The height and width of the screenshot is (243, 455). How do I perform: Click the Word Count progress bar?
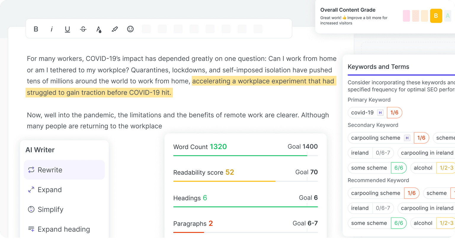coord(246,155)
